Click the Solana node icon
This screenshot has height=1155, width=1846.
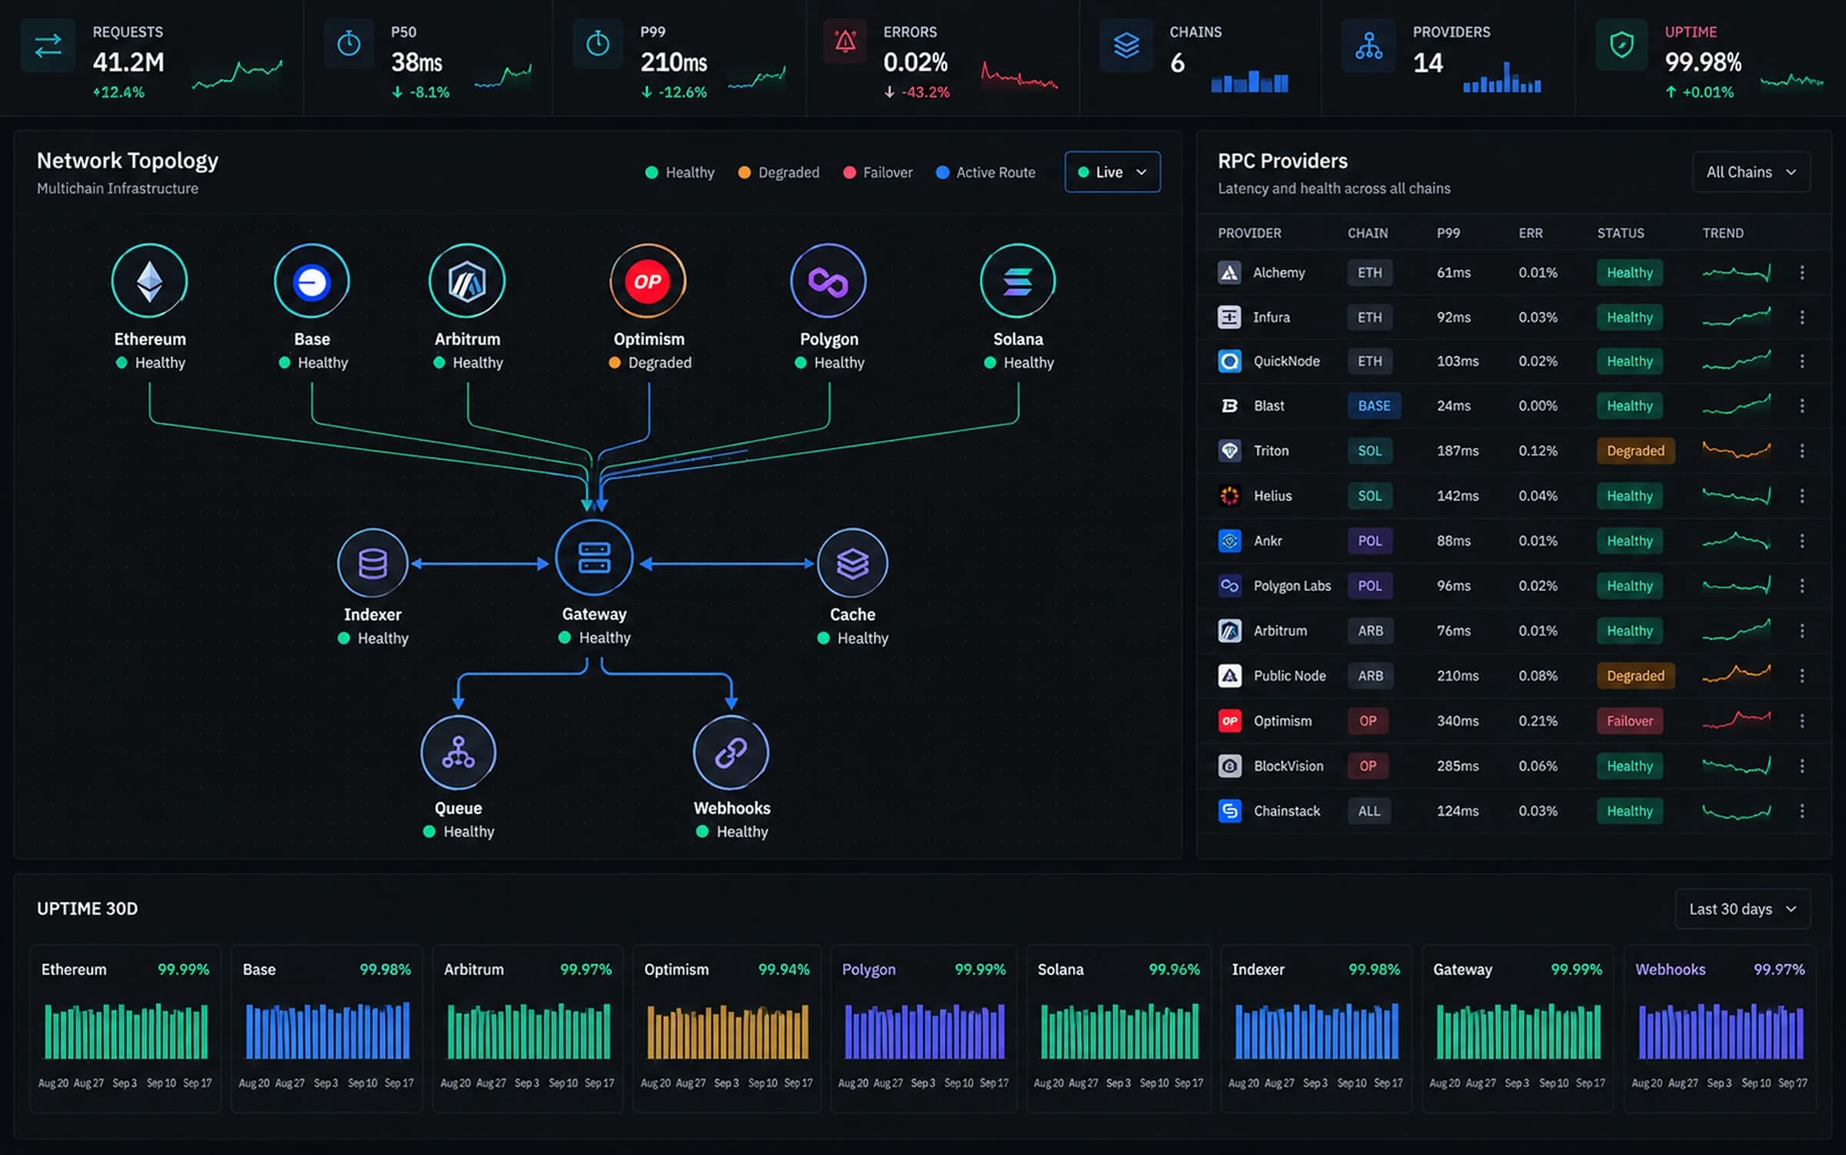[x=1018, y=281]
